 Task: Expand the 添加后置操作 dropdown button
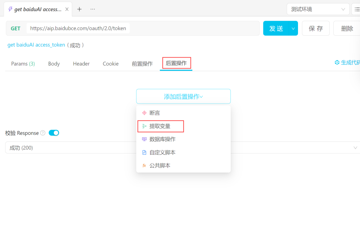click(183, 97)
